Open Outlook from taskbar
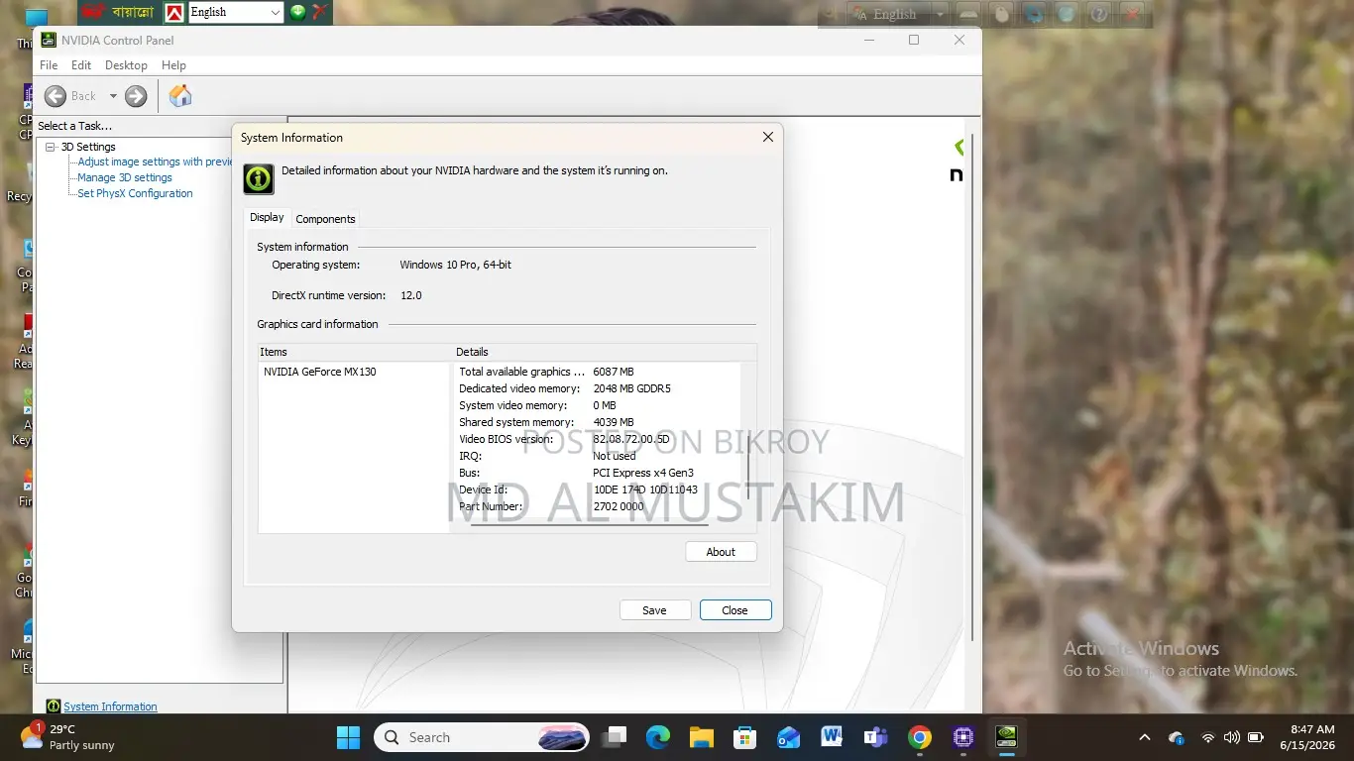This screenshot has width=1354, height=761. click(x=789, y=737)
